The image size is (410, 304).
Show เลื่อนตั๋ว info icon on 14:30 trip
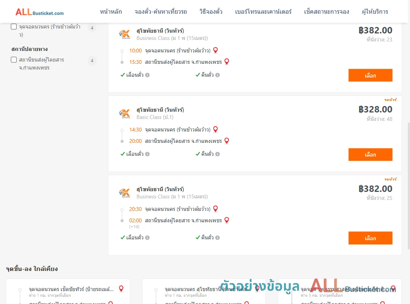[x=147, y=154]
